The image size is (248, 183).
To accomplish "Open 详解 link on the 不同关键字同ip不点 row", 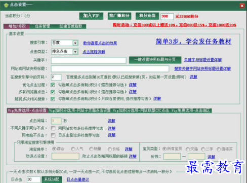I will 112,128.
